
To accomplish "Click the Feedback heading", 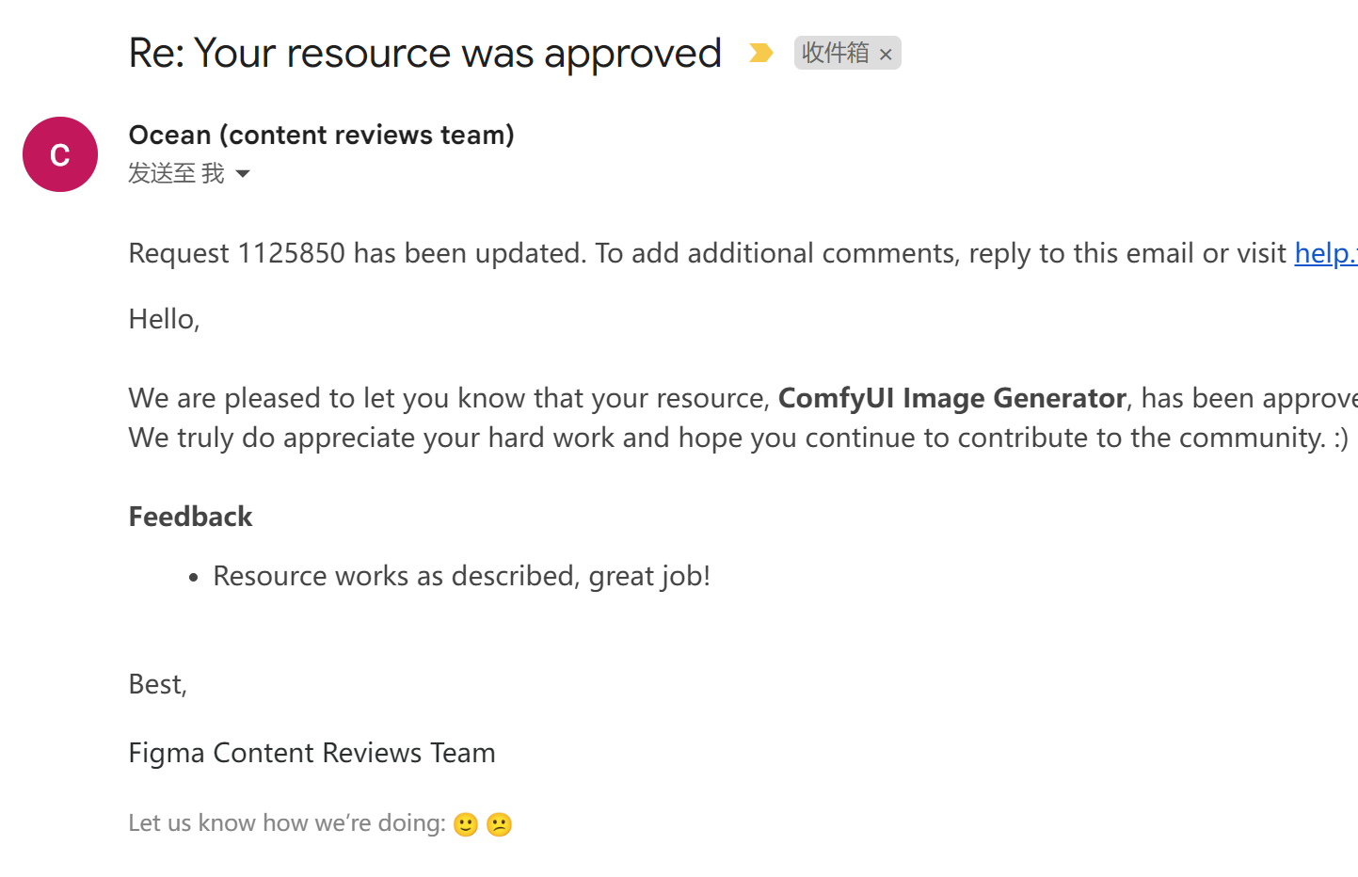I will [190, 517].
